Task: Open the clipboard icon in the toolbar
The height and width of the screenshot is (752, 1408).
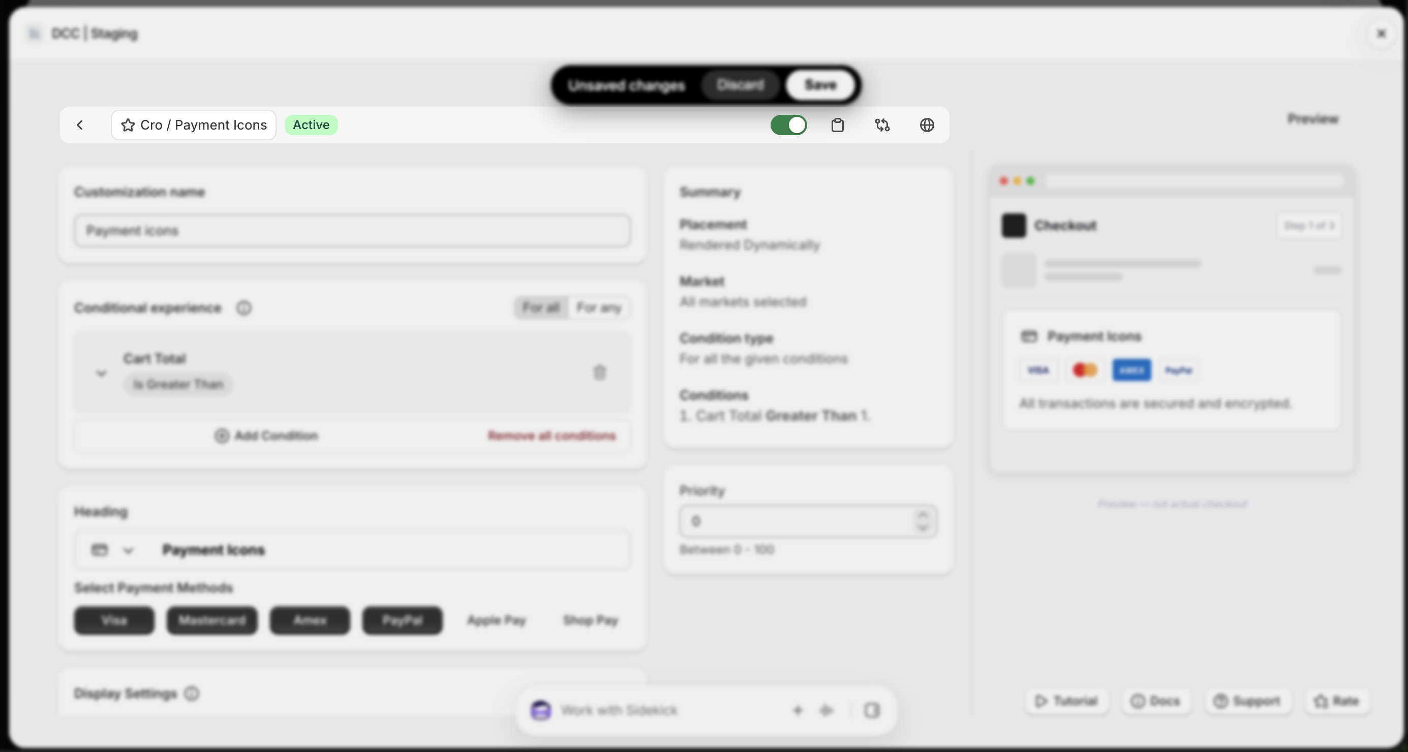Action: click(837, 125)
